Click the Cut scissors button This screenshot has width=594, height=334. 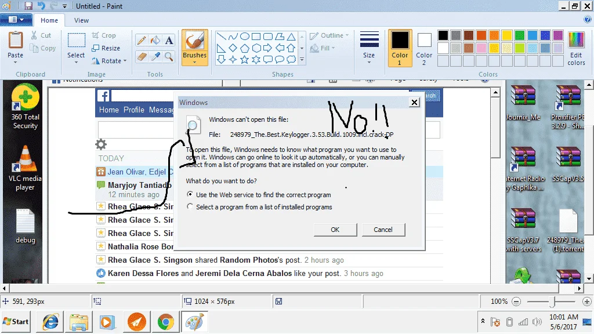coord(41,35)
